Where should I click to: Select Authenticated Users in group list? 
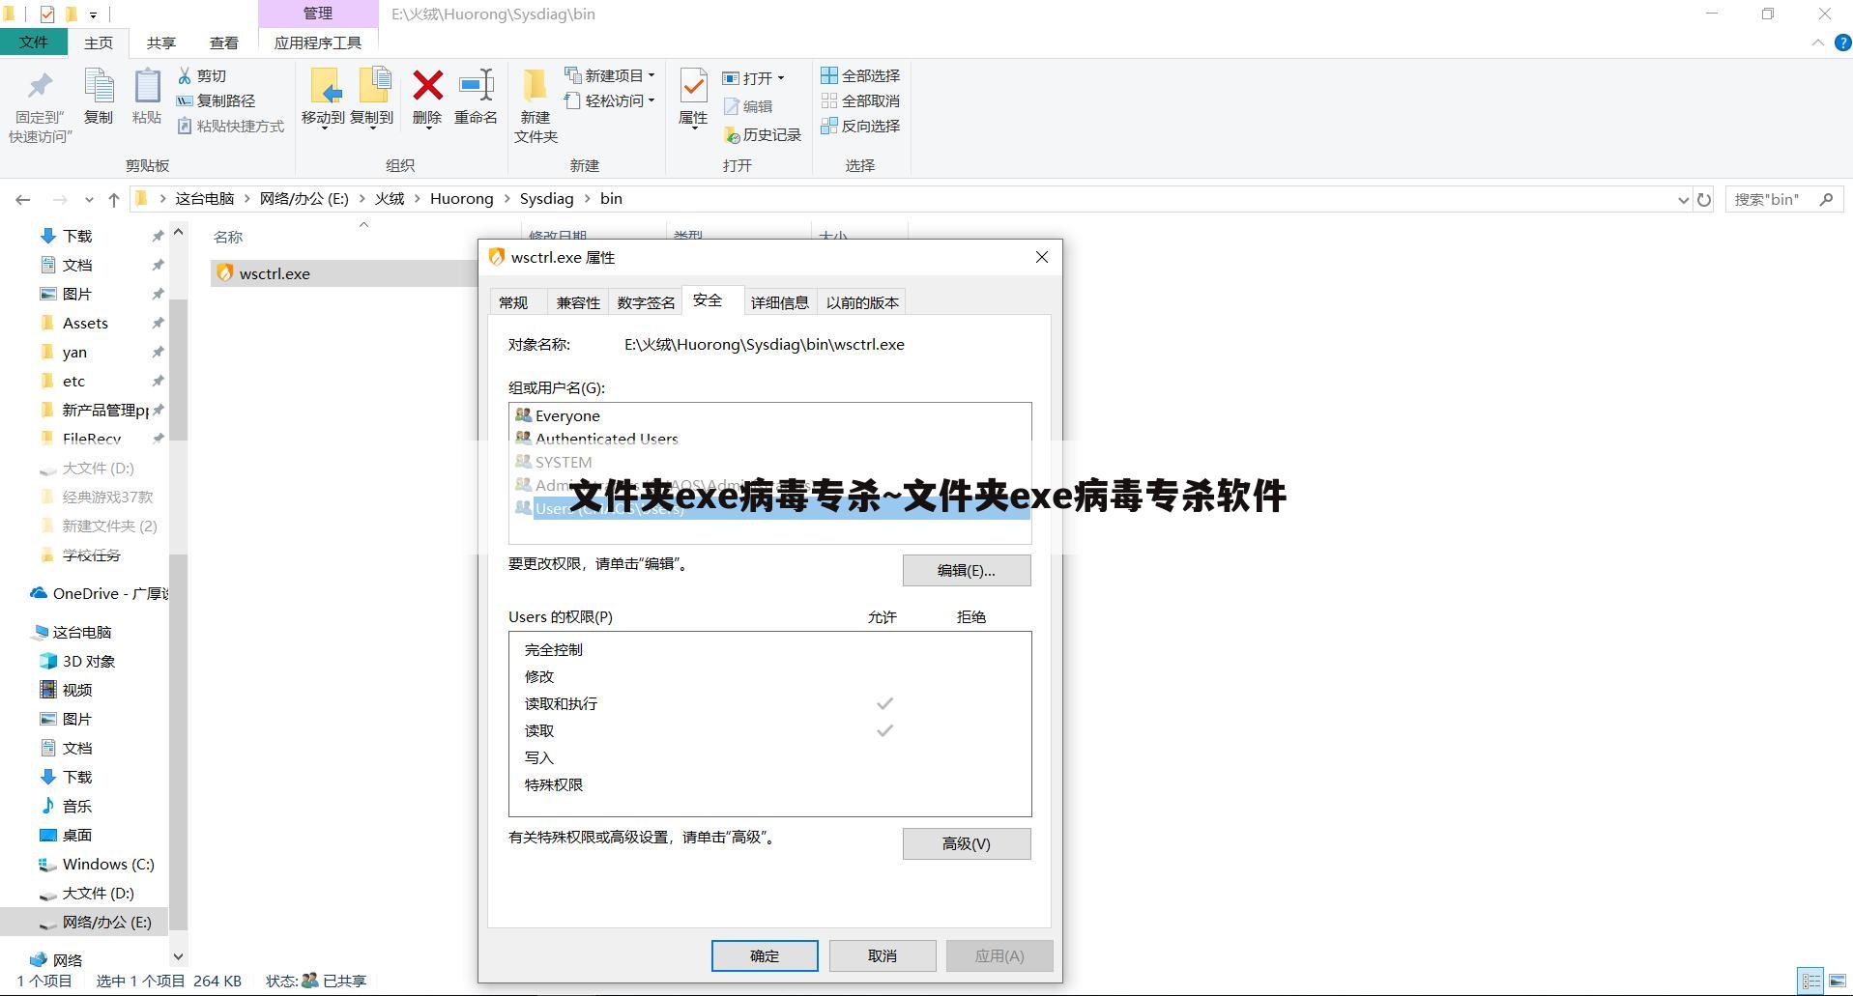point(607,440)
